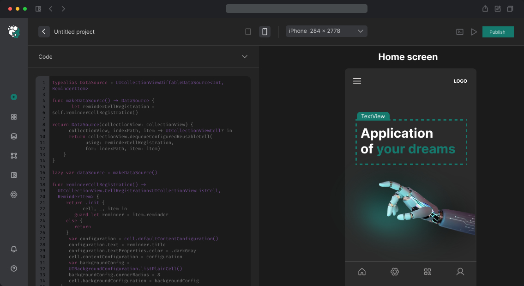Open the database icon in left sidebar

click(14, 136)
